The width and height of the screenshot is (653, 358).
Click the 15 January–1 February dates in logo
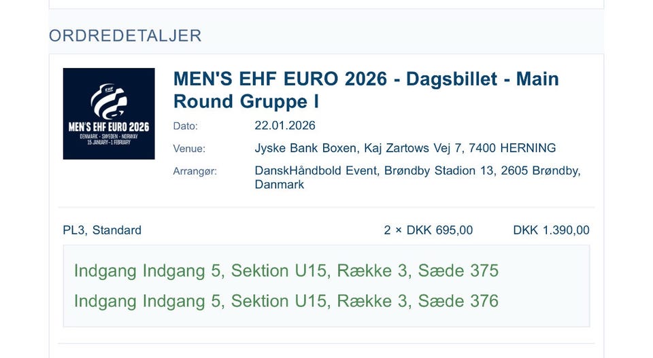pyautogui.click(x=109, y=142)
